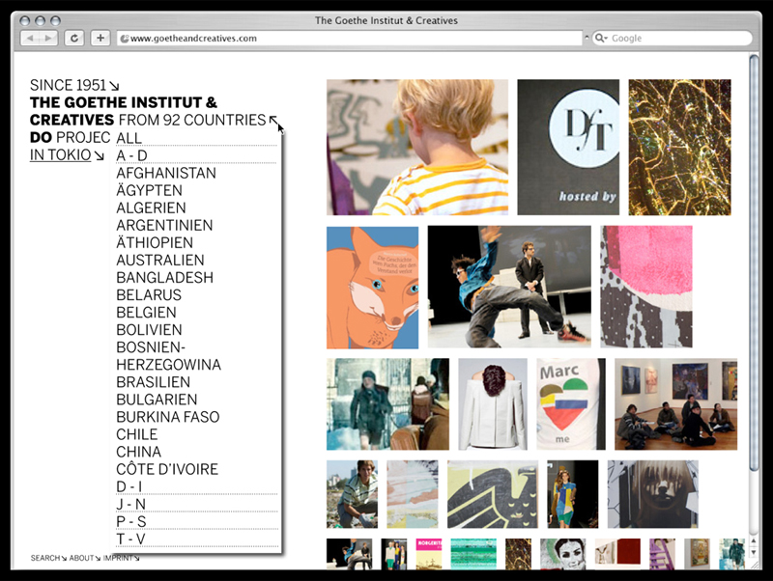Open the orange fox illustration thumbnail
Viewport: 773px width, 581px height.
(x=372, y=288)
